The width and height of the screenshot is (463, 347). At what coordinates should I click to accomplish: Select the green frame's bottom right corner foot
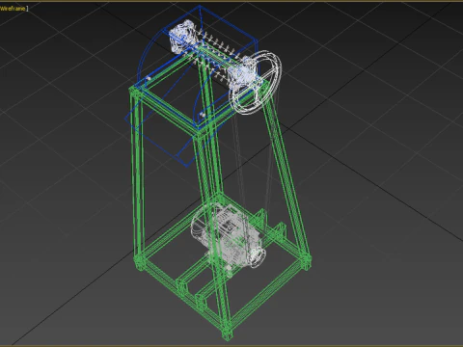tap(306, 262)
